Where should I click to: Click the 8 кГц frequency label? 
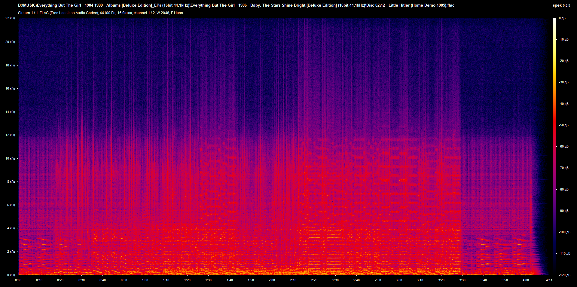[x=11, y=182]
